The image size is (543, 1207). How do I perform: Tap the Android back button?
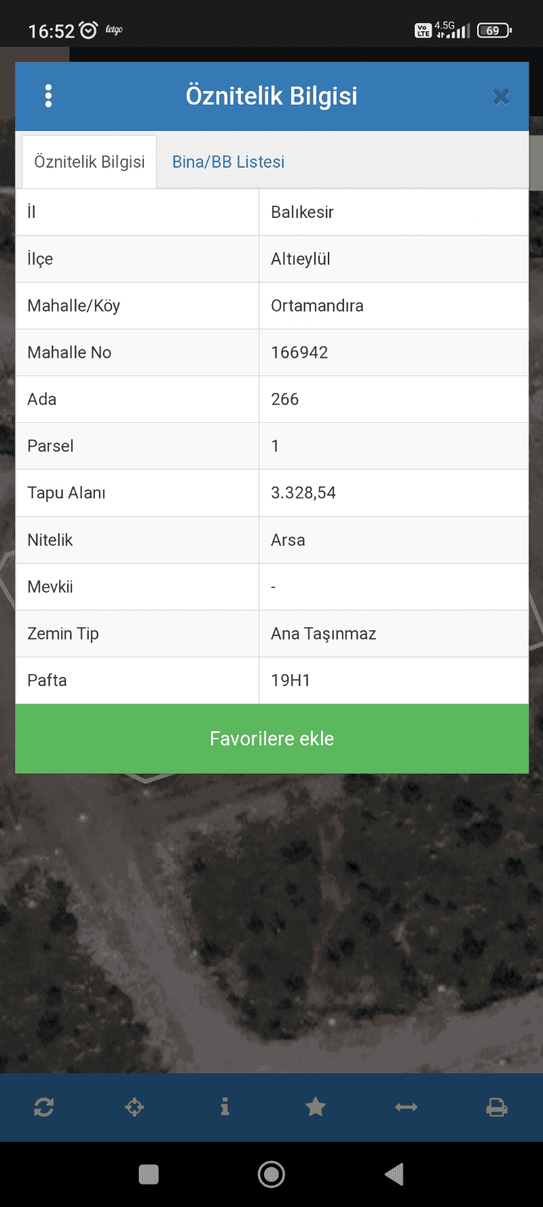point(394,1174)
